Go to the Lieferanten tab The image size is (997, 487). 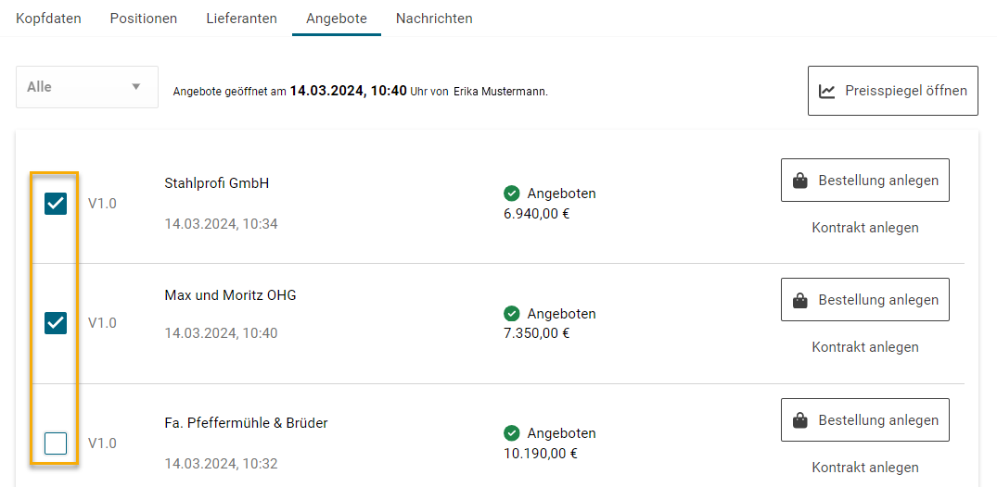[241, 19]
